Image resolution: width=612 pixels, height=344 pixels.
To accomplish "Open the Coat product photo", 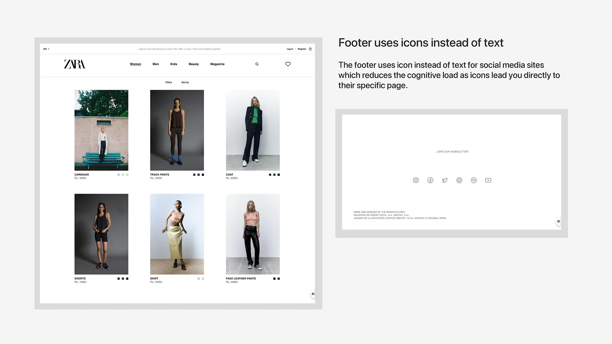I will (x=253, y=130).
